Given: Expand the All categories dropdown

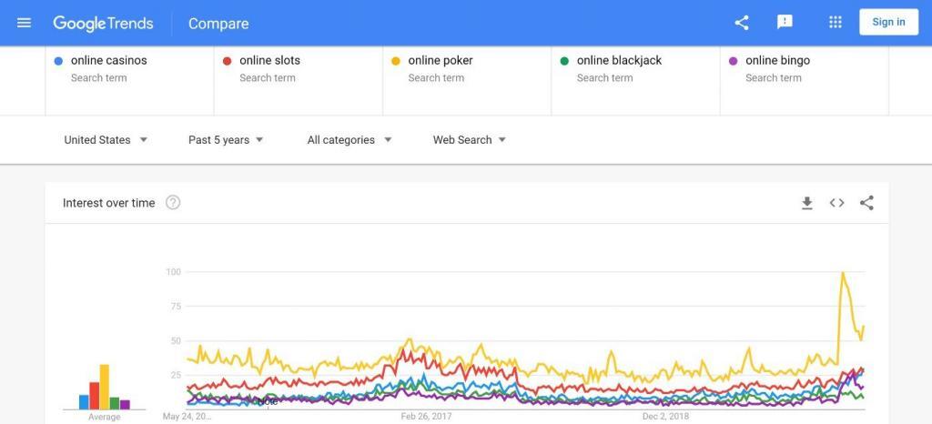Looking at the screenshot, I should click(x=349, y=140).
